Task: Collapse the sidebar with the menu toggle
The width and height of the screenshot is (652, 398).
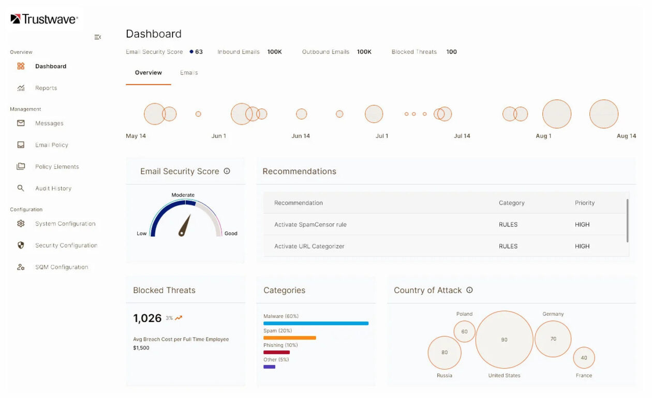Action: tap(97, 37)
